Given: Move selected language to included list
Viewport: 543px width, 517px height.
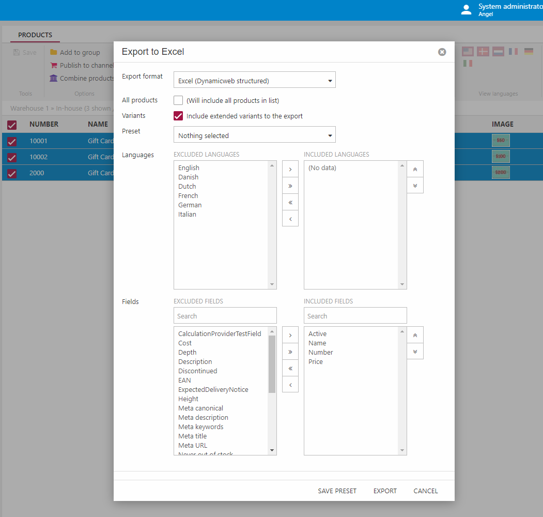Looking at the screenshot, I should click(290, 169).
